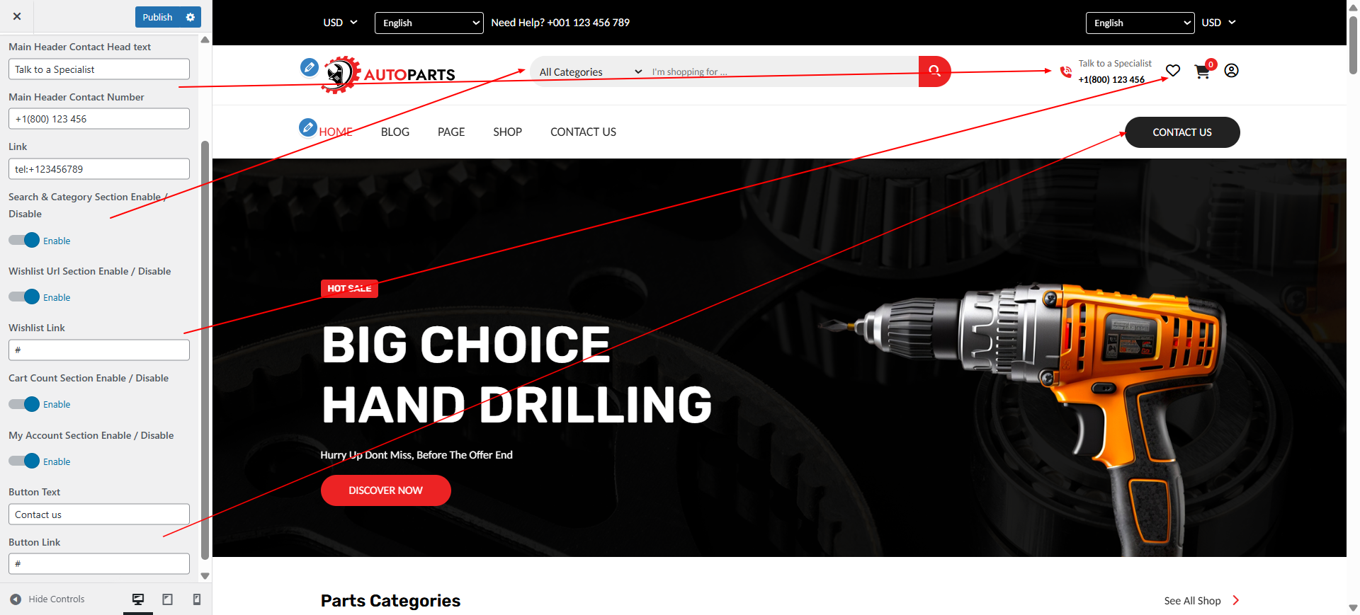Screen dimensions: 1360x615
Task: Open the left USD currency dropdown
Action: 340,23
